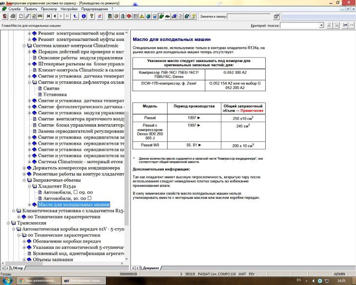Click the Passat W8 table cell
This screenshot has height=285, width=356.
pyautogui.click(x=150, y=145)
